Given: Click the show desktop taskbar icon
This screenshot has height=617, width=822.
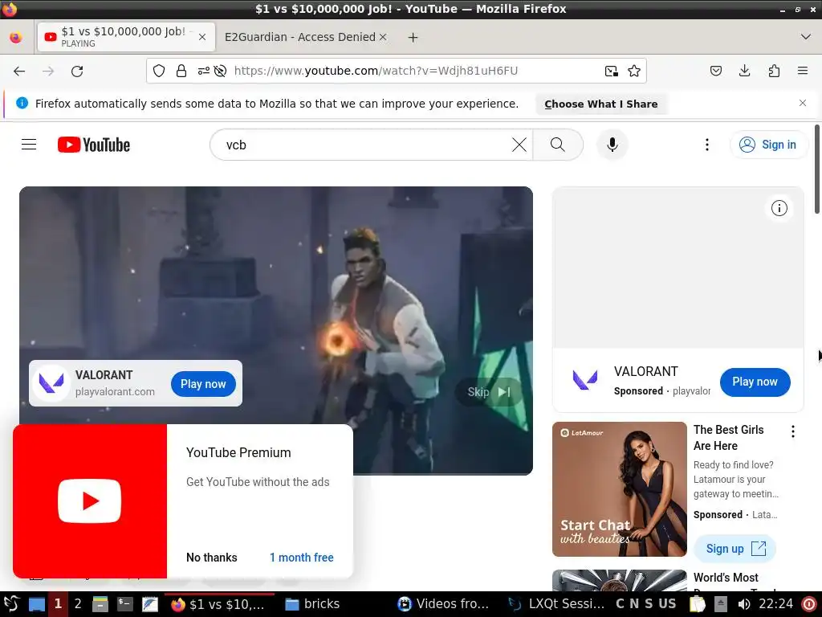Looking at the screenshot, I should (36, 604).
